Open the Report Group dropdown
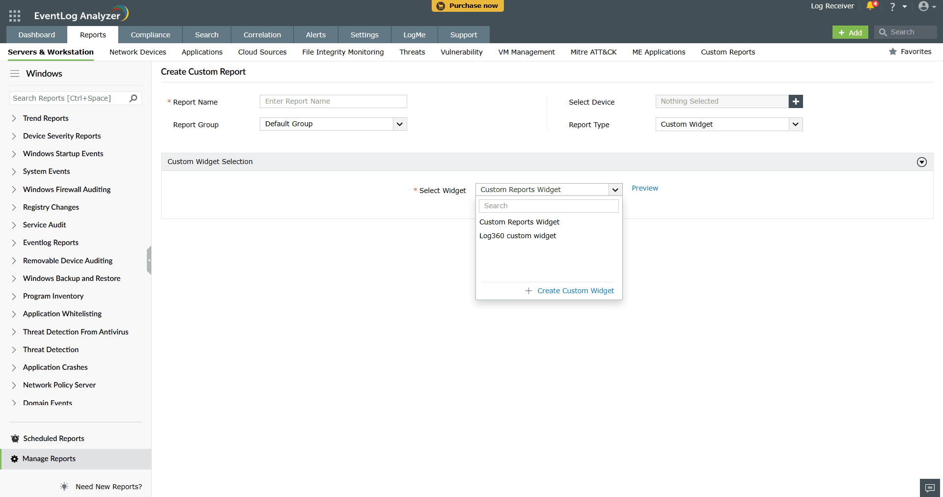This screenshot has width=943, height=497. click(x=333, y=124)
